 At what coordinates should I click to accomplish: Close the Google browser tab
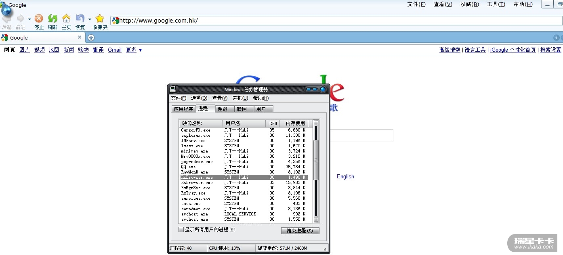tap(80, 37)
